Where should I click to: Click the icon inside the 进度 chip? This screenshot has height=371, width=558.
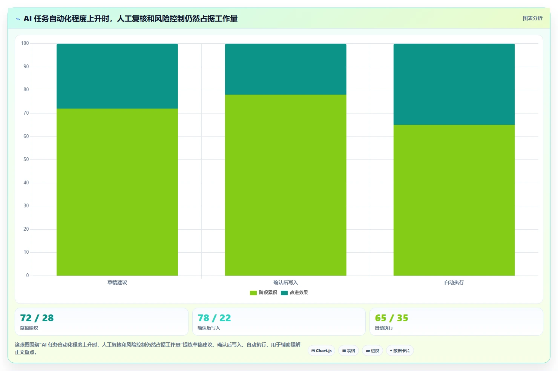(368, 351)
